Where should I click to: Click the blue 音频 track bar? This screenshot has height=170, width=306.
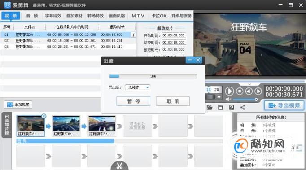tap(66, 141)
